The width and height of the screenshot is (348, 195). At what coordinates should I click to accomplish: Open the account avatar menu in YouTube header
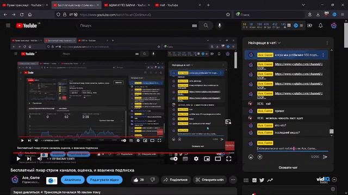coord(333,25)
